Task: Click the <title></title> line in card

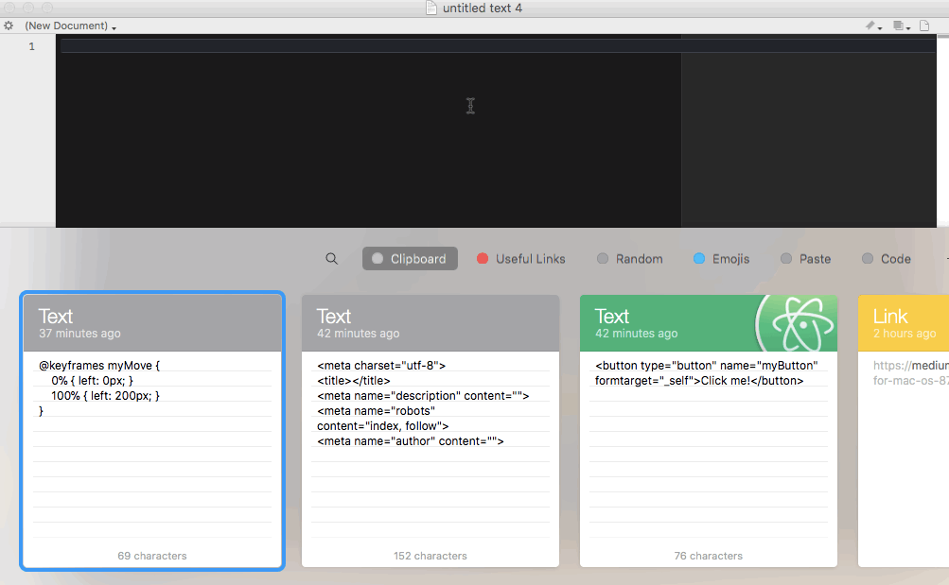Action: [x=354, y=381]
